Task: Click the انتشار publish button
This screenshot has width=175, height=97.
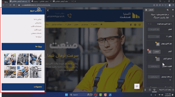Action: click(151, 10)
